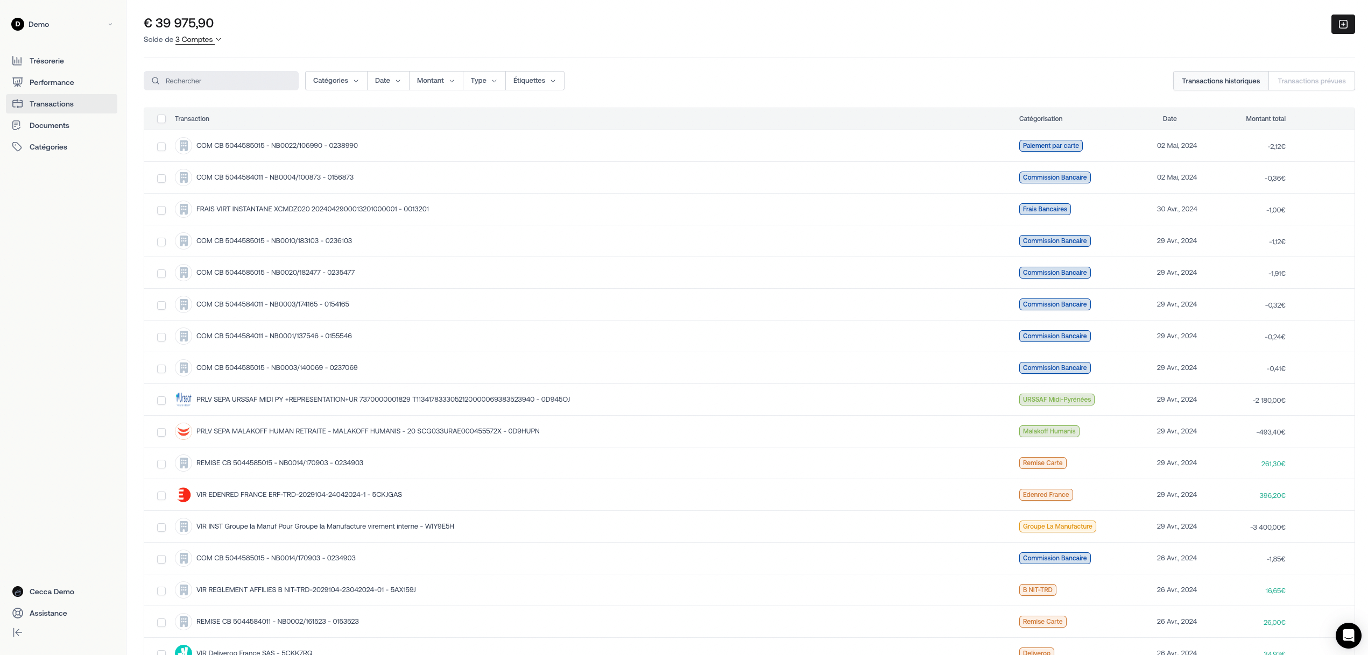Expand the Montant filter dropdown

(435, 81)
